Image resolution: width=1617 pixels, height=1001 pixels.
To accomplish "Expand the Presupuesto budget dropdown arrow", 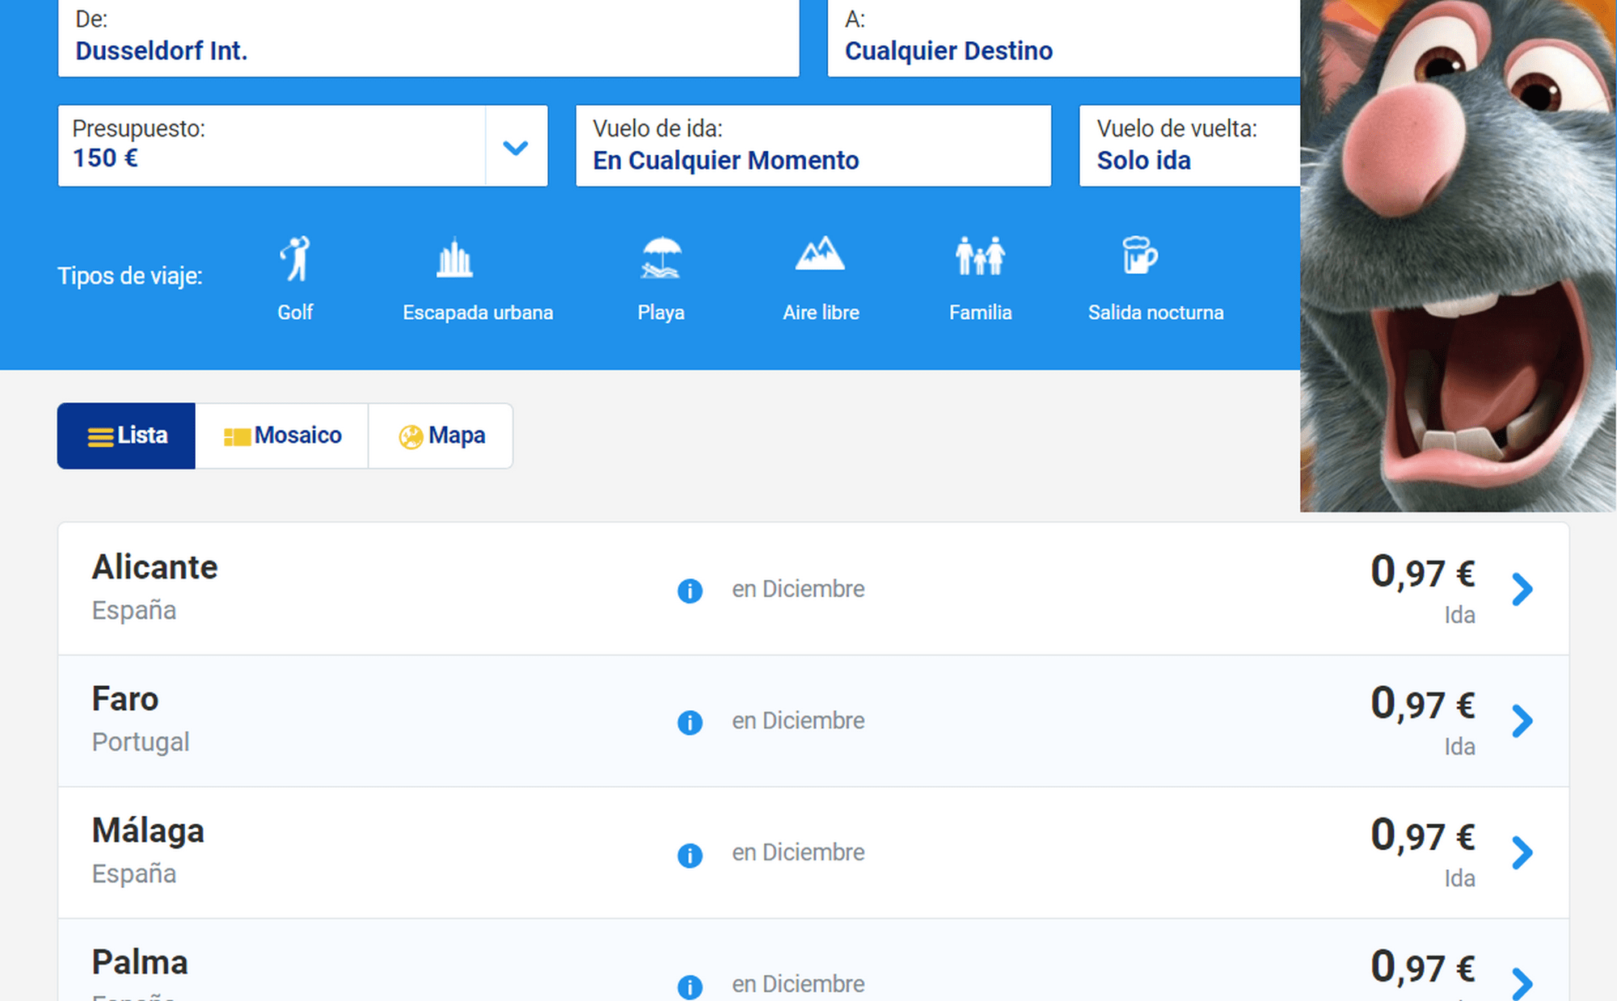I will 516,146.
